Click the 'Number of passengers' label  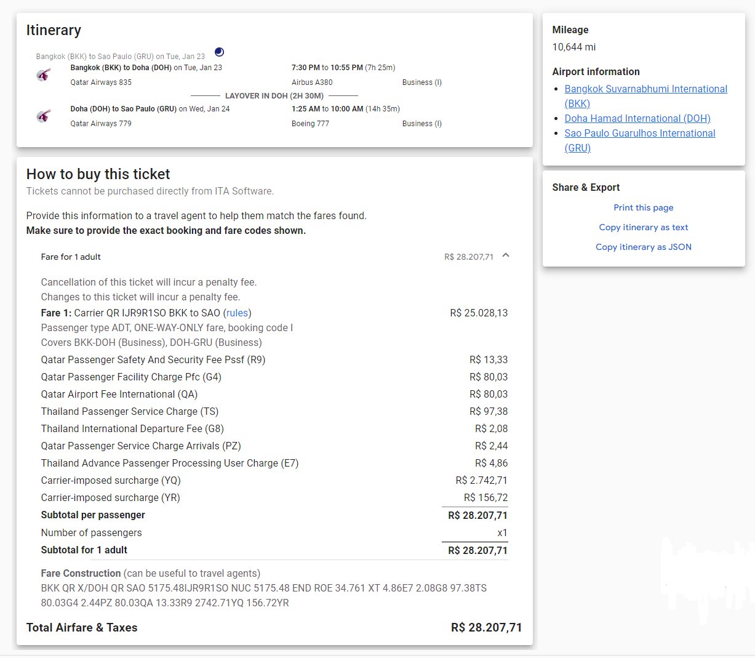91,532
